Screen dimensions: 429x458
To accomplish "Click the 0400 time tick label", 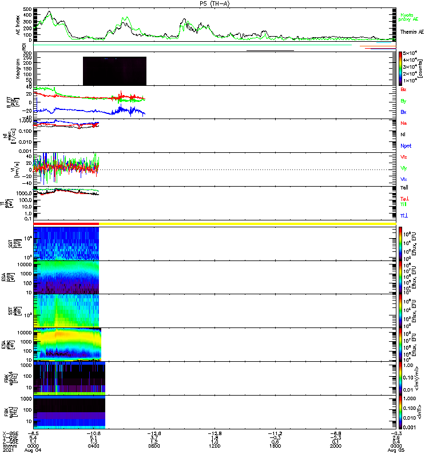I will click(93, 446).
